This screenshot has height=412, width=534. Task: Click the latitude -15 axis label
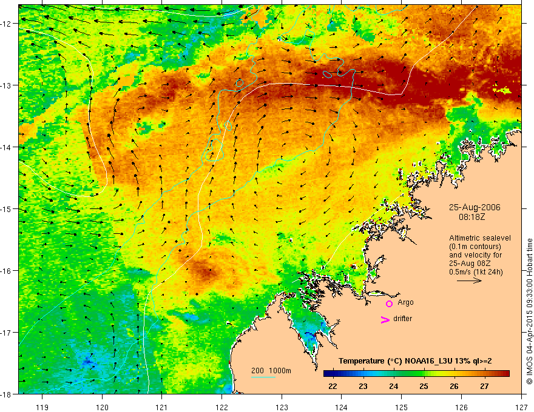pyautogui.click(x=7, y=208)
